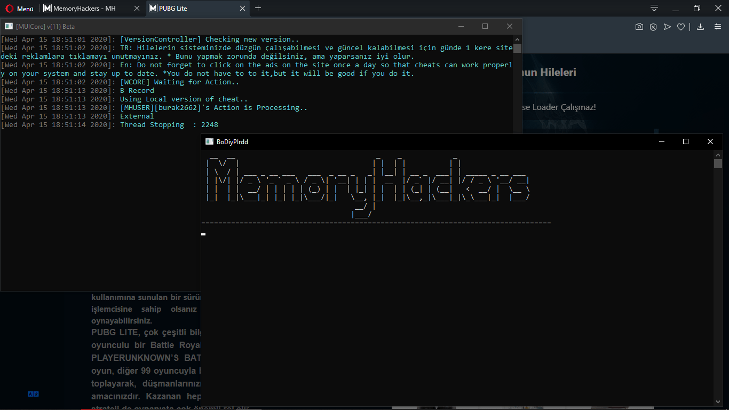729x410 pixels.
Task: Close the MemoryHackers - MH tab
Action: click(x=137, y=8)
